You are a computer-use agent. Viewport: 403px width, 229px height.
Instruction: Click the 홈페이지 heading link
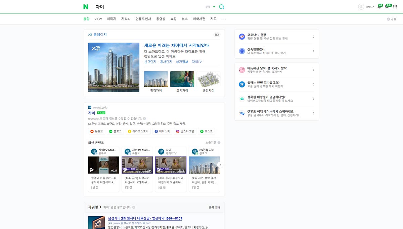(x=100, y=35)
